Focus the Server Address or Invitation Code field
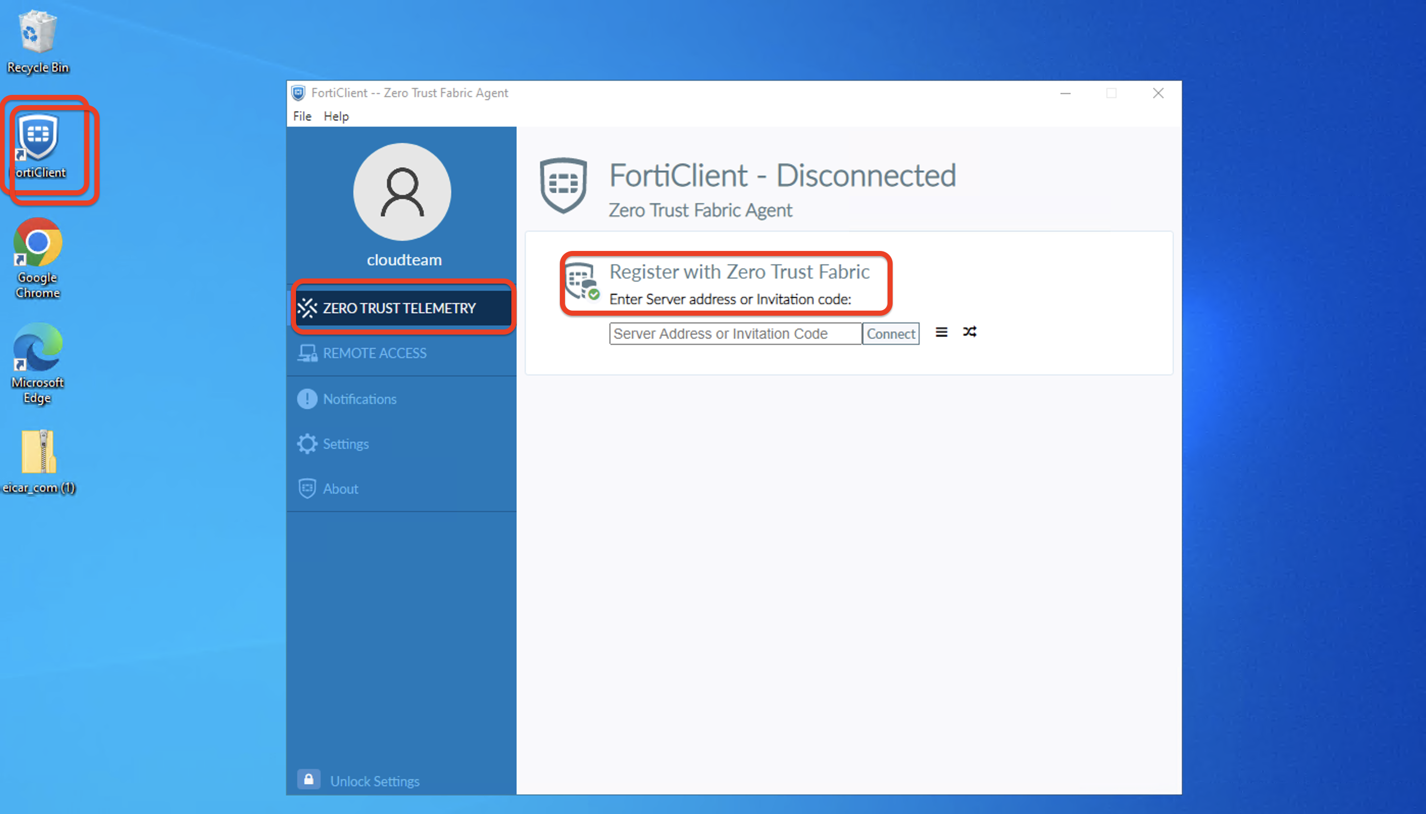 click(x=735, y=333)
